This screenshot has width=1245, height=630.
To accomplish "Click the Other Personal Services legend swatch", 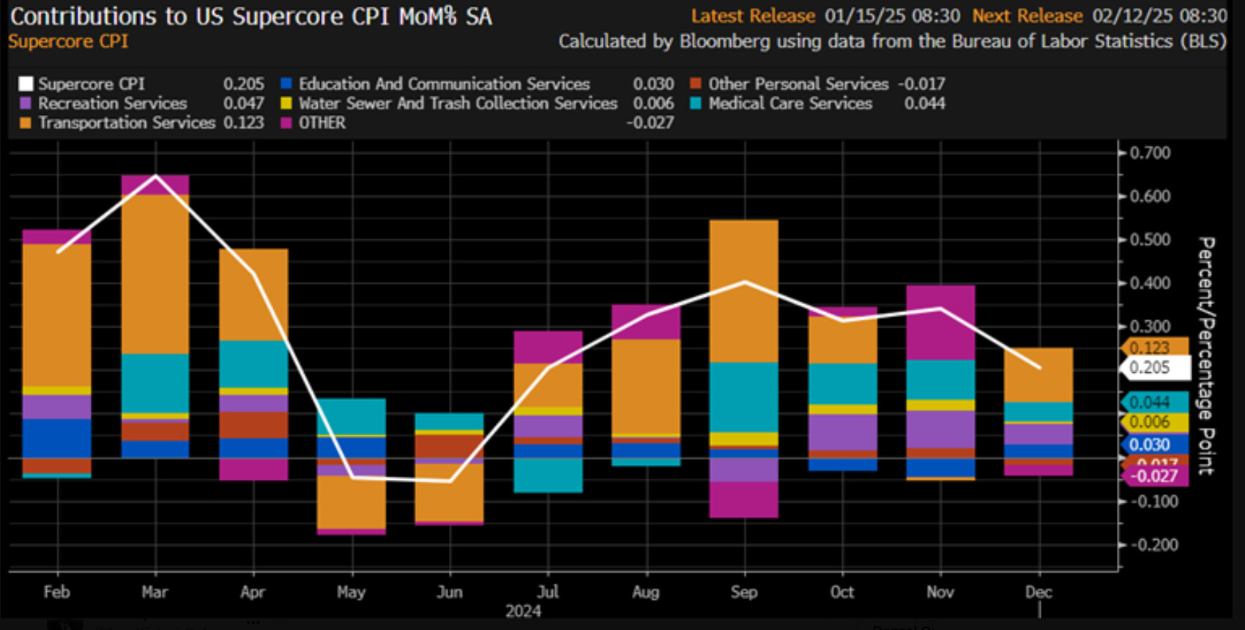I will 696,84.
